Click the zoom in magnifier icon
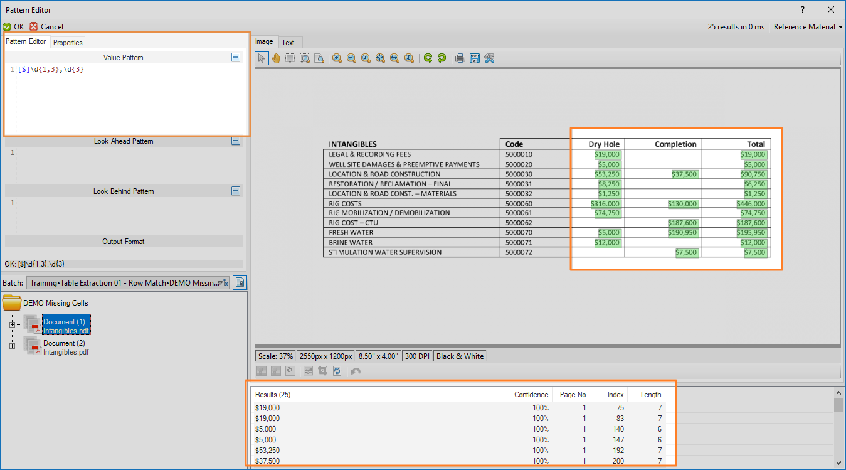 click(x=337, y=58)
